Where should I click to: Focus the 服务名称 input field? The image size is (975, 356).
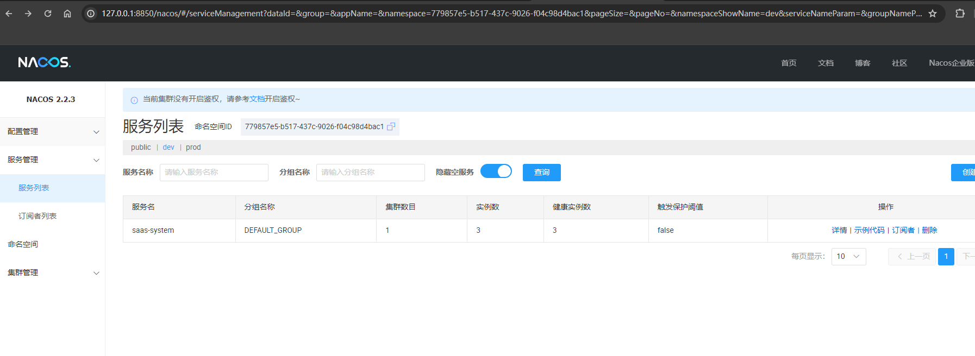pos(214,172)
